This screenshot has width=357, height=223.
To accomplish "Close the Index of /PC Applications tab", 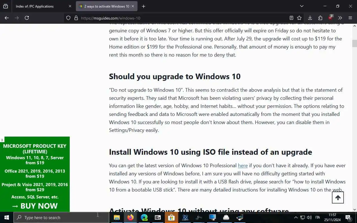I will pos(70,6).
